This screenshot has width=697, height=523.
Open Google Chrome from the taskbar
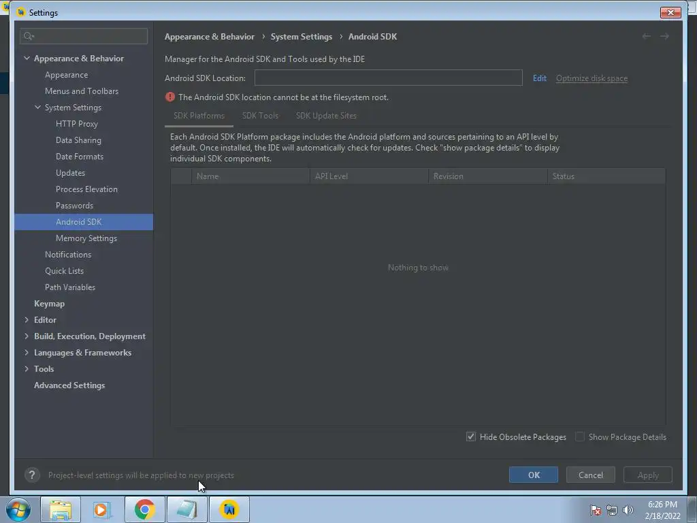click(x=144, y=509)
